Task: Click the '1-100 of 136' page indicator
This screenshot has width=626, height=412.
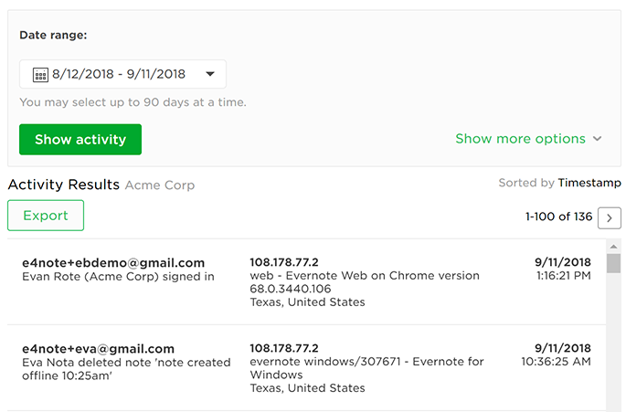Action: (557, 217)
